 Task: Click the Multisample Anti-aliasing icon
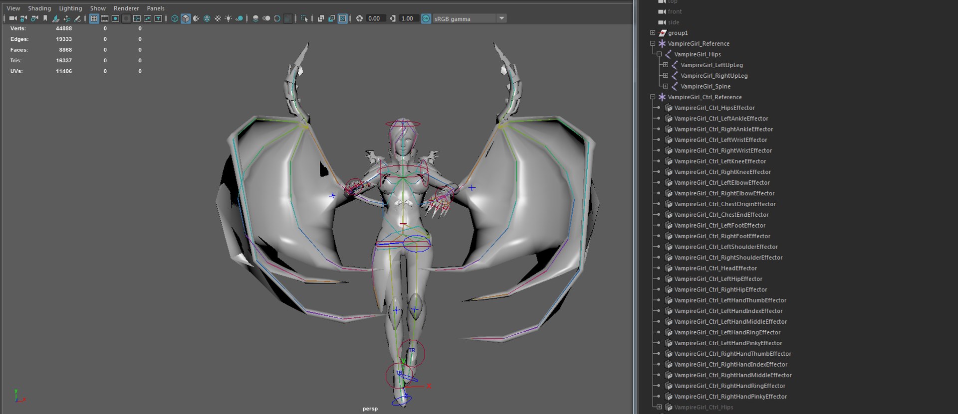pos(277,18)
